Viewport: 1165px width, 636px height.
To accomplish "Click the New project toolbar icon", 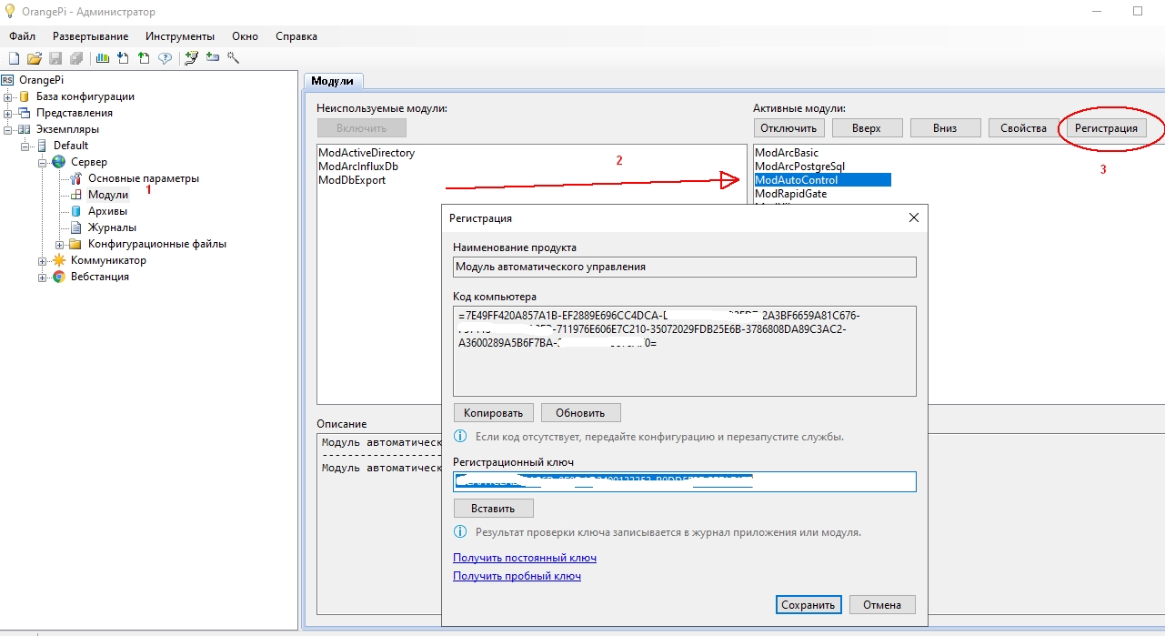I will click(x=14, y=58).
